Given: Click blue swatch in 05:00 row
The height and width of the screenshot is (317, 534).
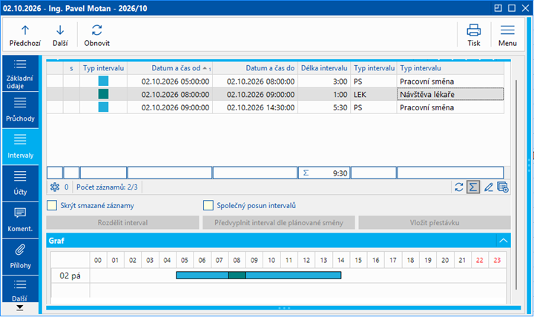Looking at the screenshot, I should [103, 81].
